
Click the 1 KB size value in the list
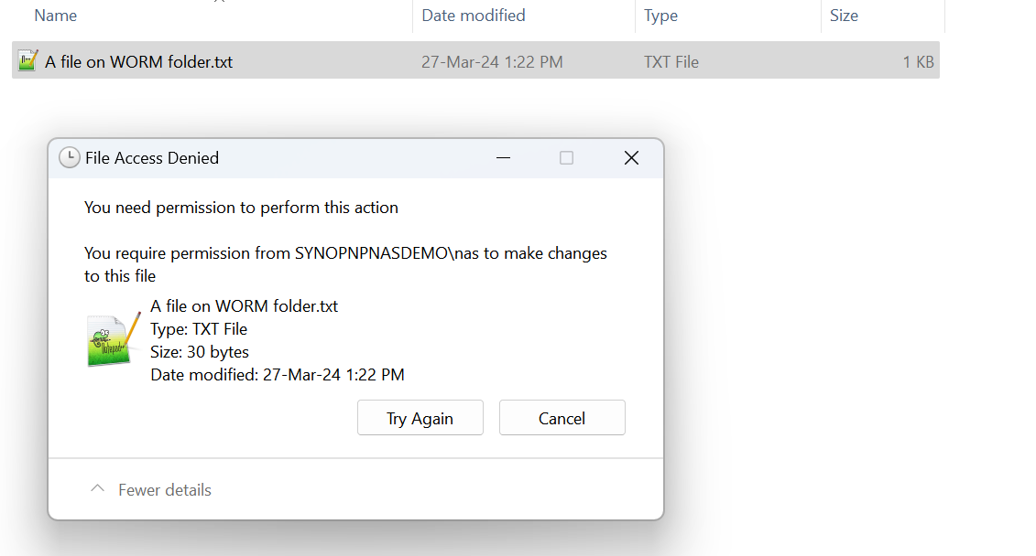click(917, 61)
